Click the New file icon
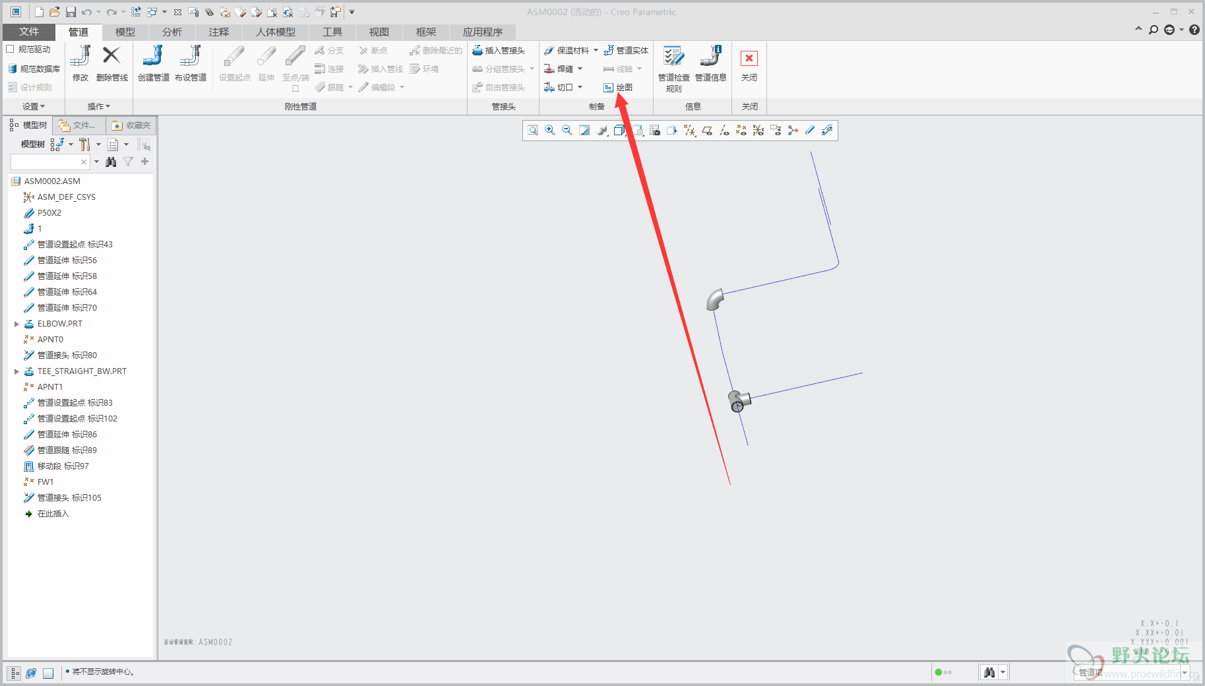The width and height of the screenshot is (1205, 686). tap(39, 12)
